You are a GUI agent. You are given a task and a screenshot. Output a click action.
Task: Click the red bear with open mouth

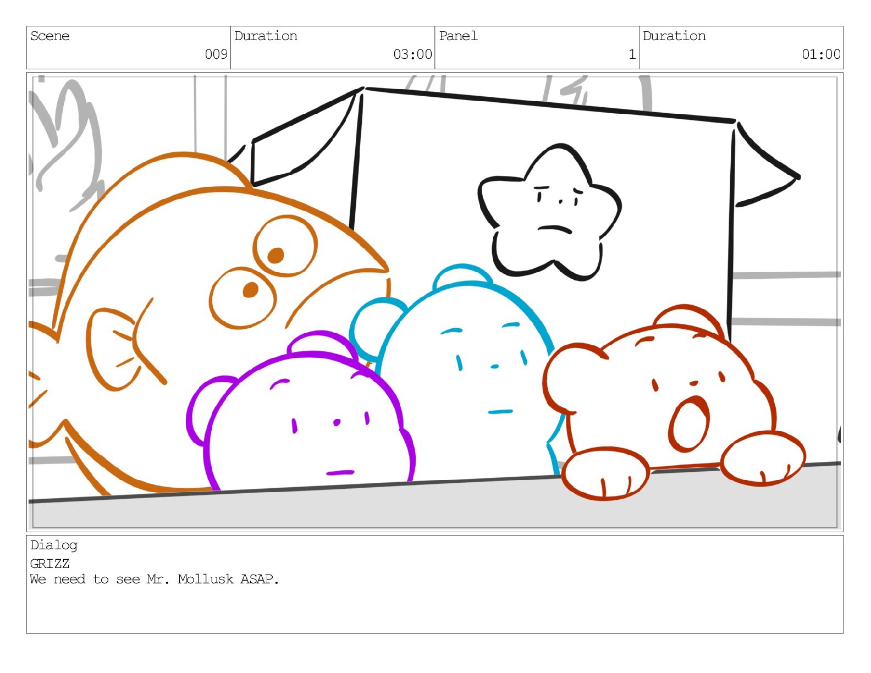[674, 401]
